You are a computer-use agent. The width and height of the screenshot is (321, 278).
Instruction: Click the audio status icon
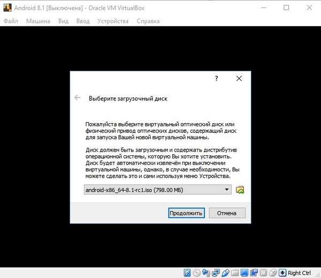(x=206, y=273)
